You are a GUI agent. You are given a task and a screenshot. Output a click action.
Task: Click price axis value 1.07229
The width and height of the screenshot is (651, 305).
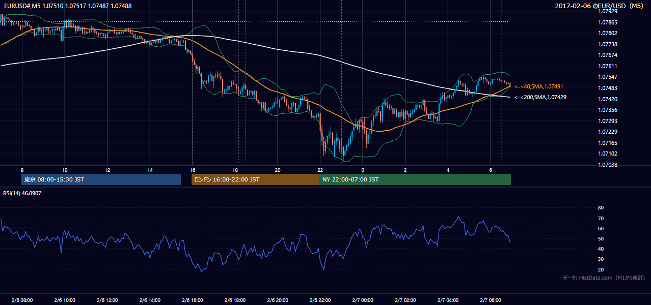click(x=609, y=132)
